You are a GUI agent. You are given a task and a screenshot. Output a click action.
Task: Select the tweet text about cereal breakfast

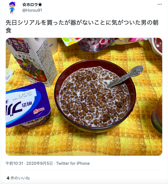[x=82, y=26]
